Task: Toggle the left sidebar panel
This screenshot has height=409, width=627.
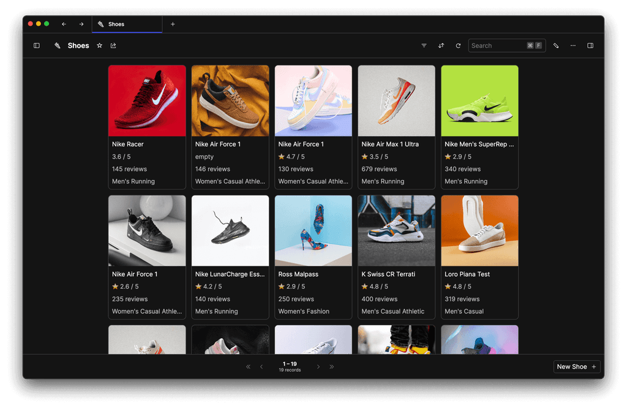Action: pos(37,45)
